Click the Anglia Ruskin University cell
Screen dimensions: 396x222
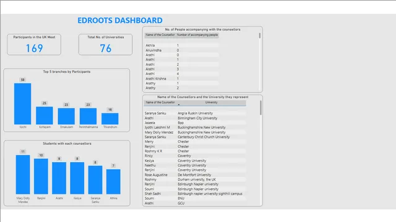tap(196, 113)
